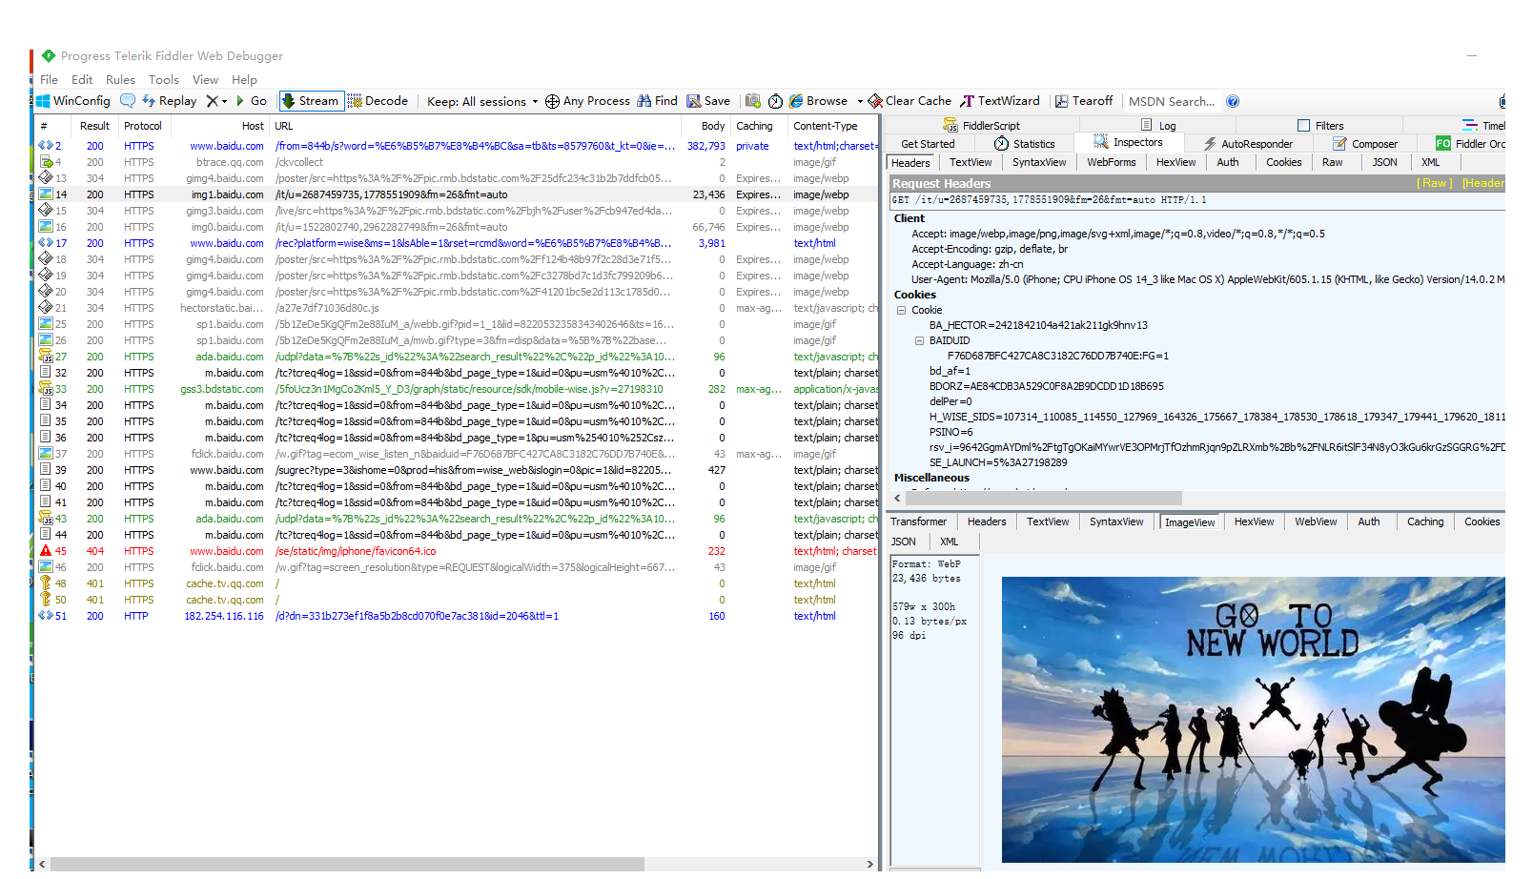
Task: Click the Timeline tab icon
Action: pos(1470,125)
